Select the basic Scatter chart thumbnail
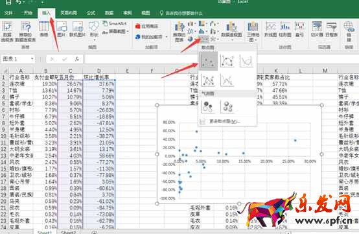This screenshot has height=234, width=359. [x=208, y=61]
